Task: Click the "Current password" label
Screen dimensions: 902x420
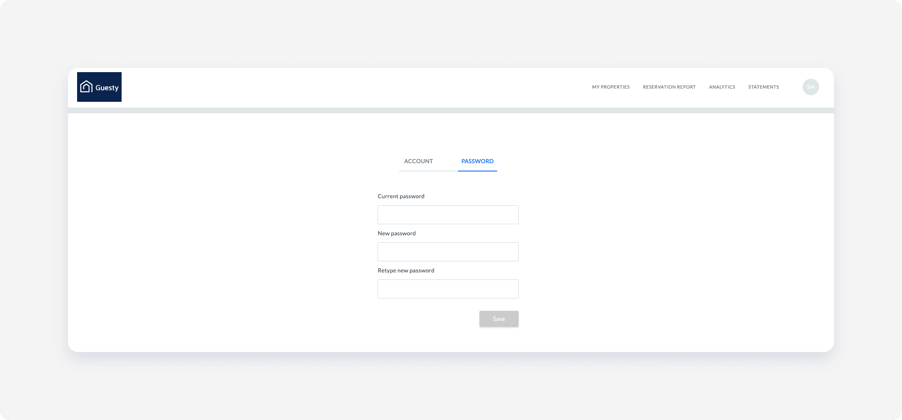Action: (401, 196)
